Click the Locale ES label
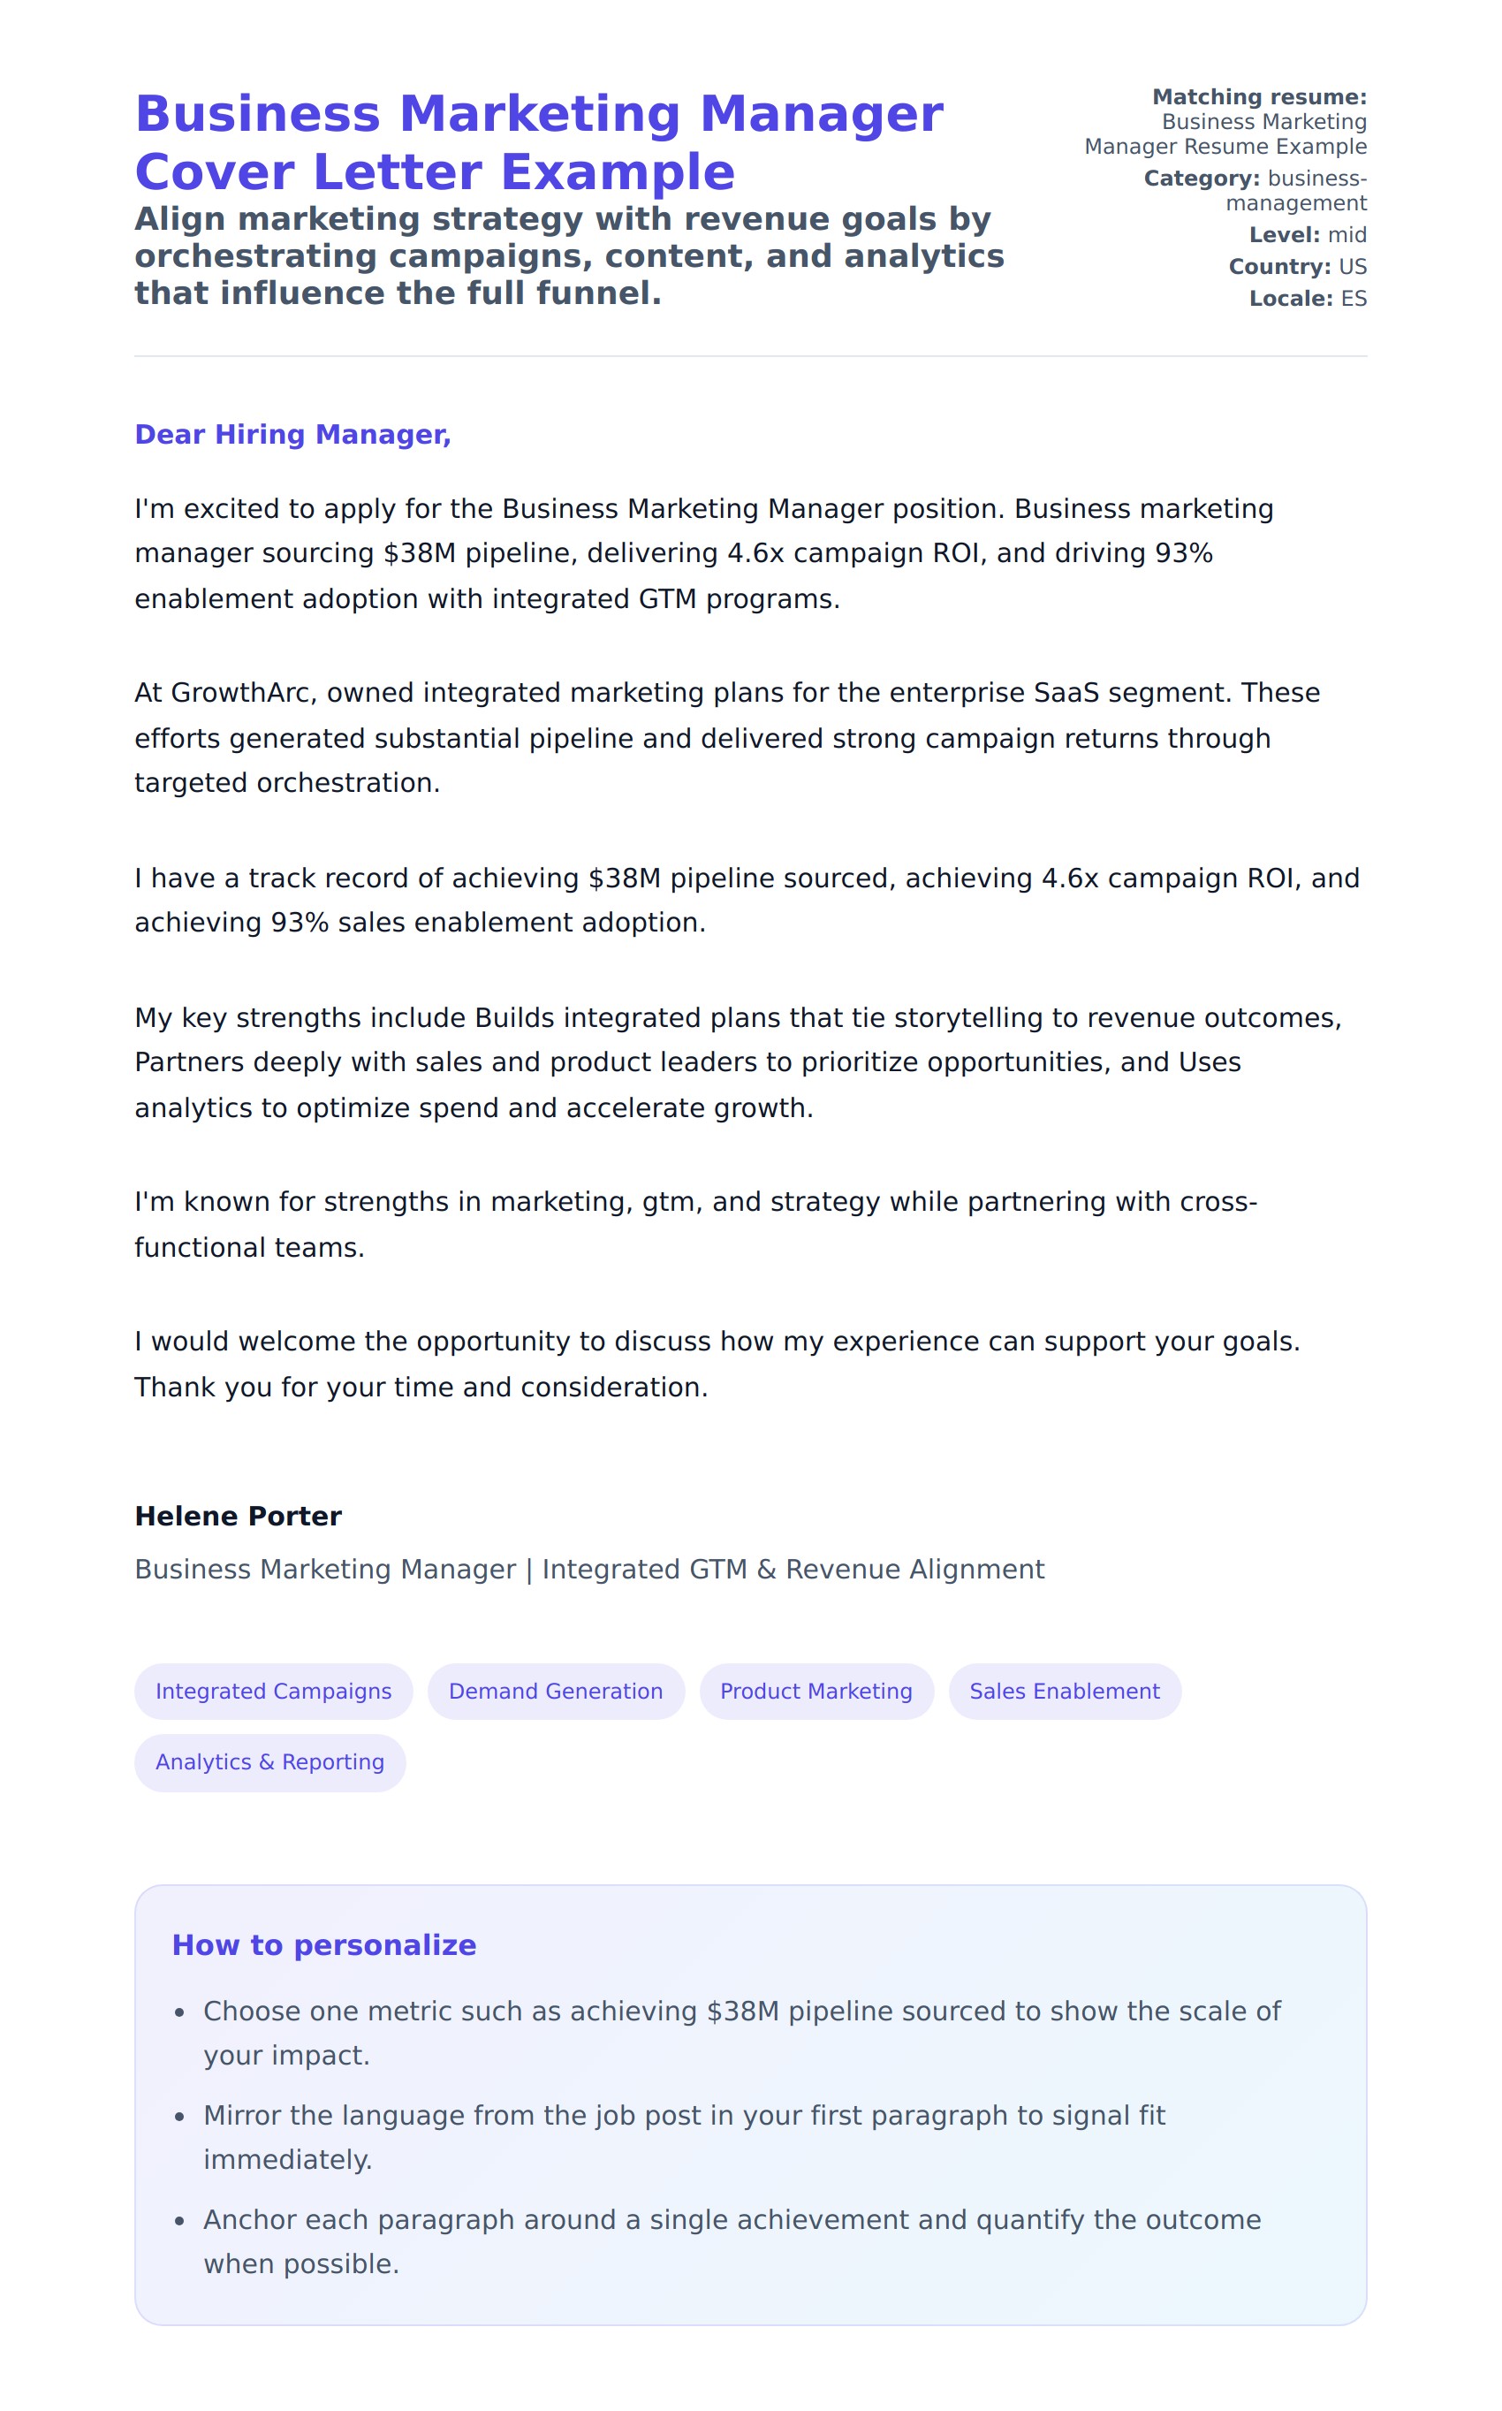Viewport: 1502px width, 2411px height. [1308, 298]
